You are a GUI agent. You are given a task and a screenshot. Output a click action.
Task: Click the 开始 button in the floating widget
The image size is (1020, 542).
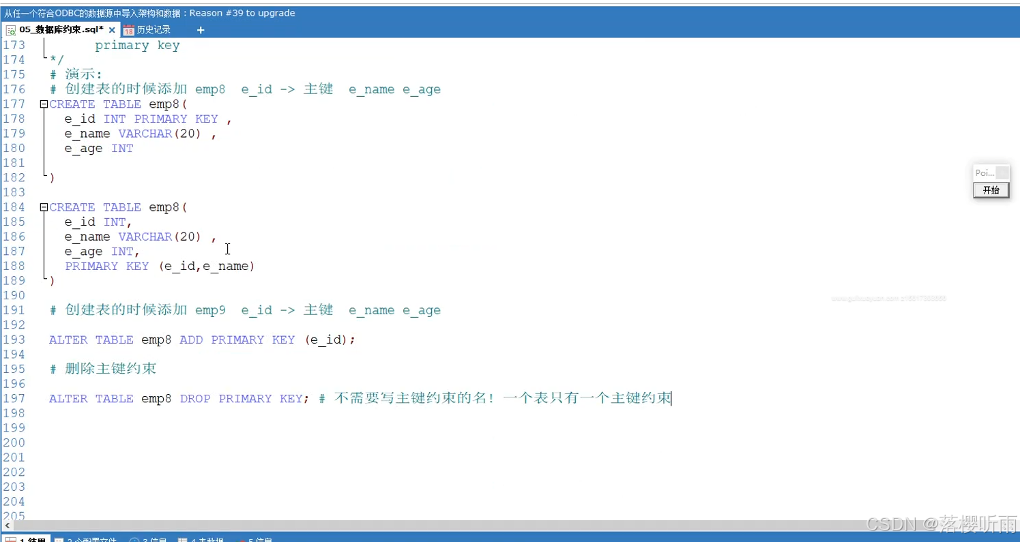point(991,190)
